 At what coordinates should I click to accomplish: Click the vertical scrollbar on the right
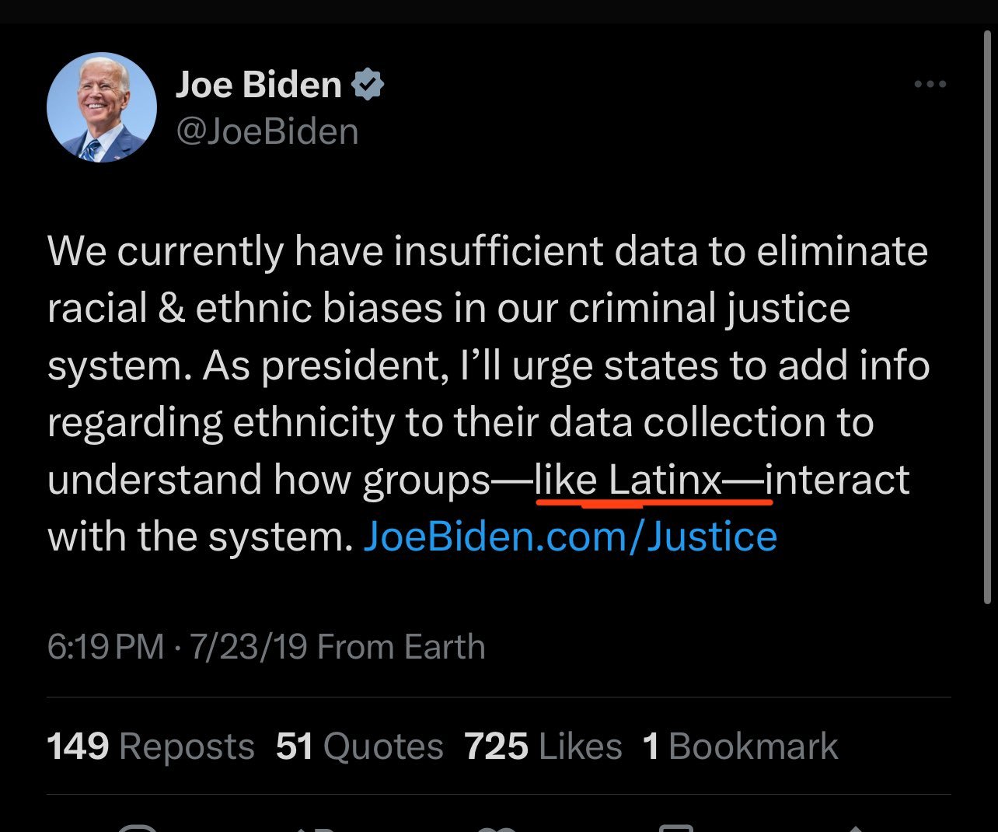coord(988,311)
